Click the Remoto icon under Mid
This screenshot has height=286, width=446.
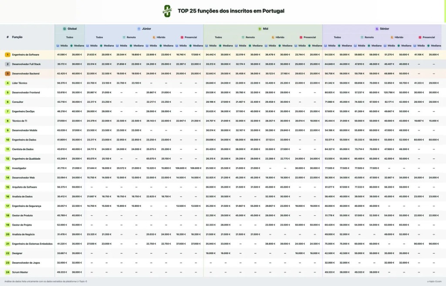pyautogui.click(x=243, y=37)
